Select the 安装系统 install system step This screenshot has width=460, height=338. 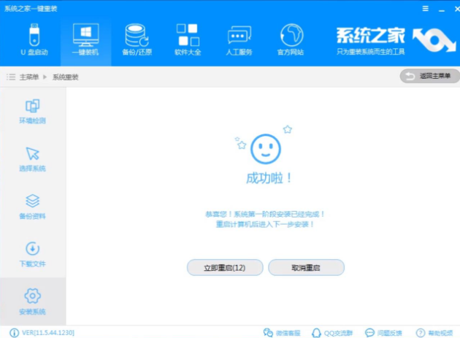[32, 301]
